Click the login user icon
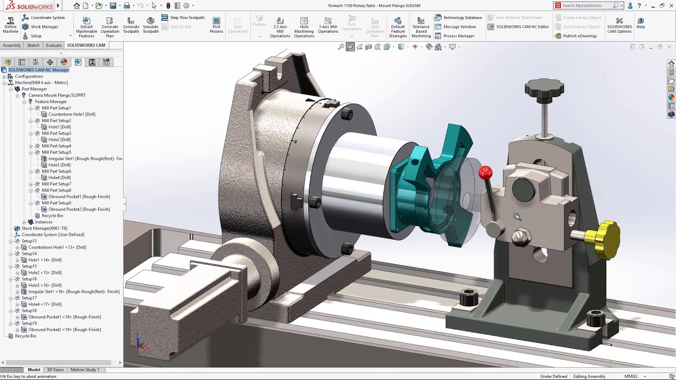This screenshot has height=380, width=676. pos(630,5)
